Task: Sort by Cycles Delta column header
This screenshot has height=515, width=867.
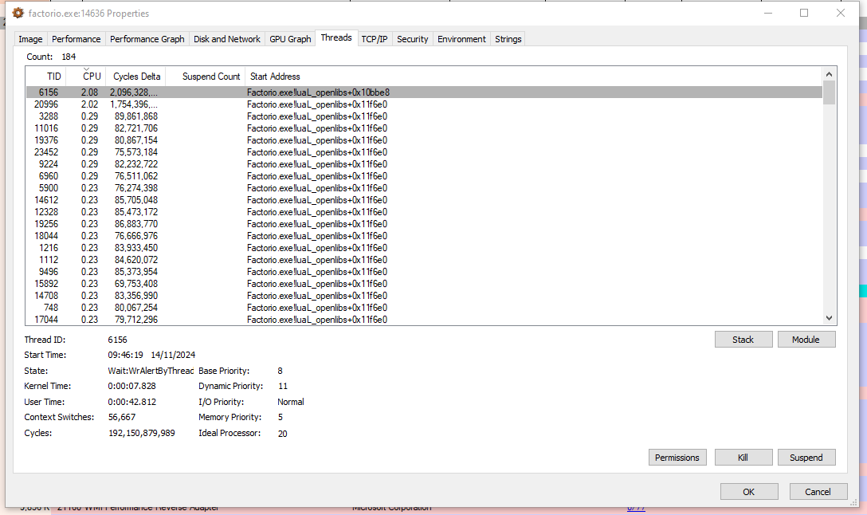Action: point(135,77)
